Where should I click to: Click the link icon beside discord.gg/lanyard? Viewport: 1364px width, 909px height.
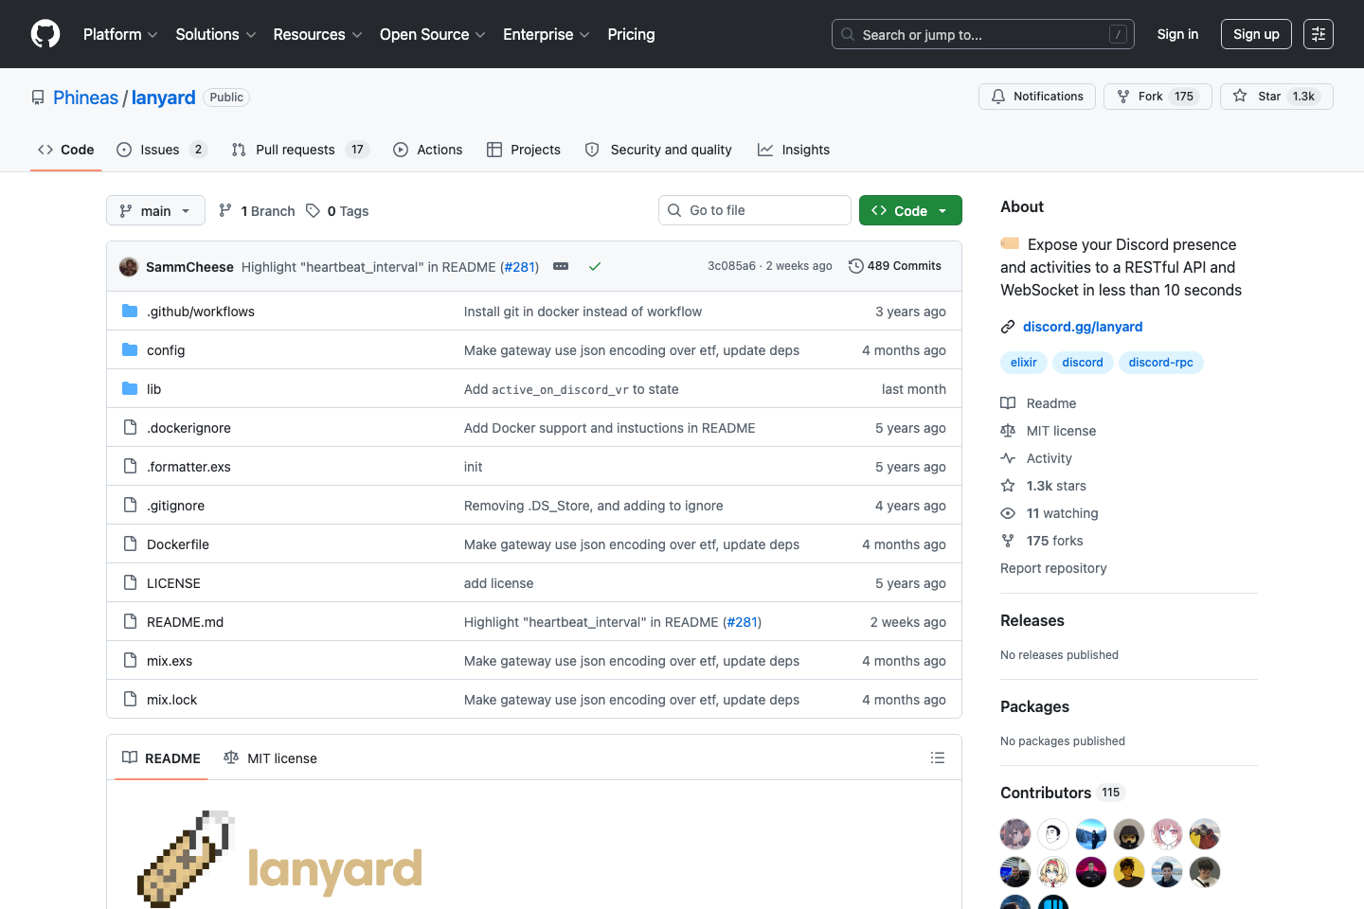[1007, 326]
